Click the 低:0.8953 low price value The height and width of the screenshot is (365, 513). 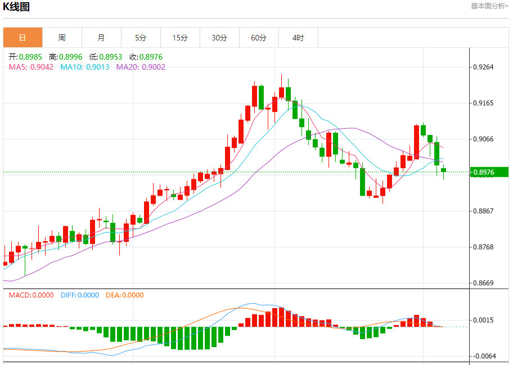(x=105, y=57)
